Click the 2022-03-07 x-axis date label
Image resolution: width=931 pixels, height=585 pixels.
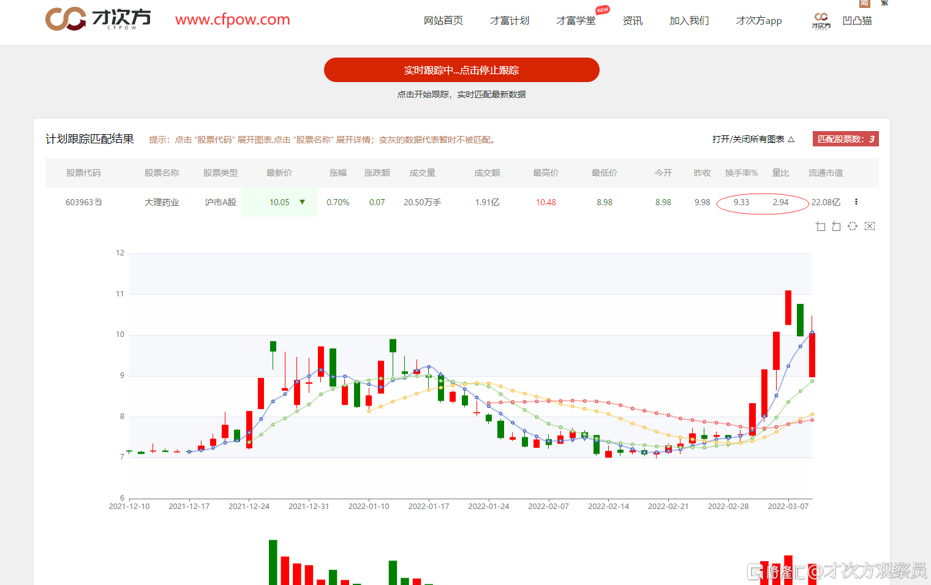click(x=788, y=507)
